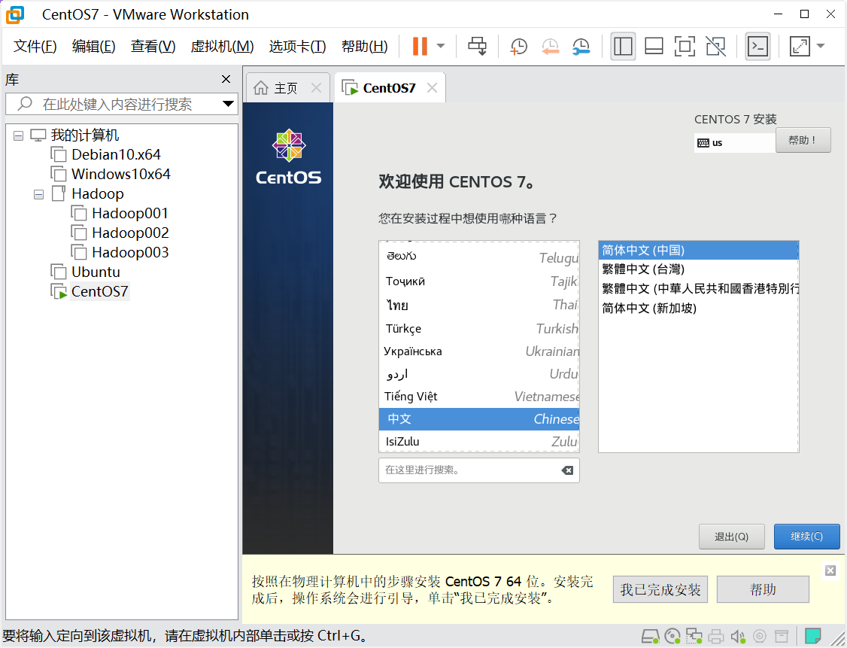Screen dimensions: 847x648
Task: Click the hard disk status bar icon
Action: click(651, 636)
